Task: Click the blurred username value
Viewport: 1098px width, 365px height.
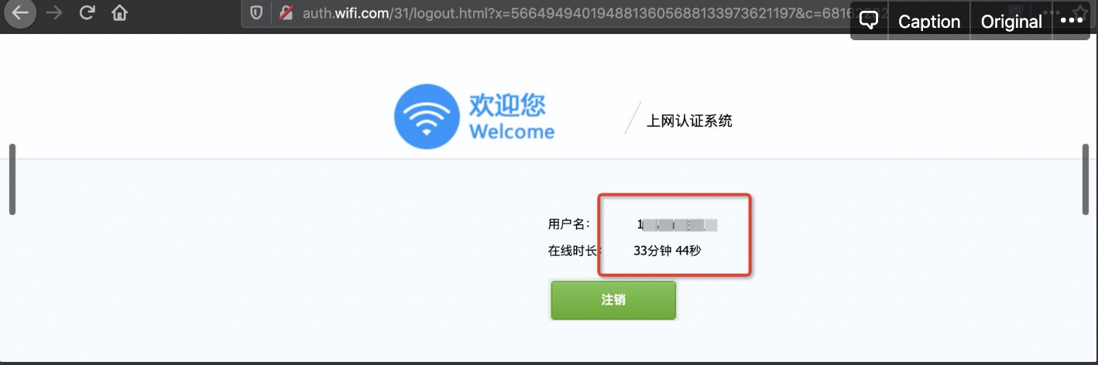Action: pyautogui.click(x=678, y=225)
